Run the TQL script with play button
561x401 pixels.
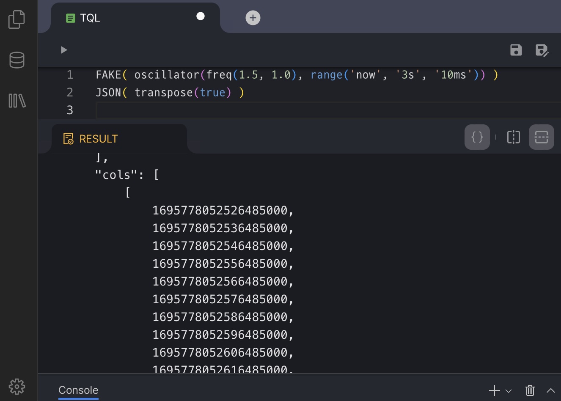click(x=64, y=50)
